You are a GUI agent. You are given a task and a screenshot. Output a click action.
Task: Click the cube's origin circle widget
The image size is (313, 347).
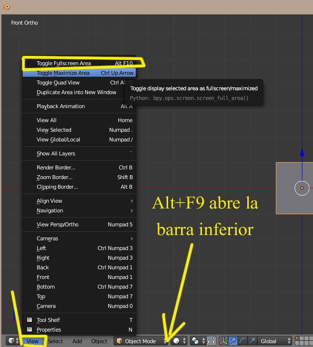click(302, 188)
